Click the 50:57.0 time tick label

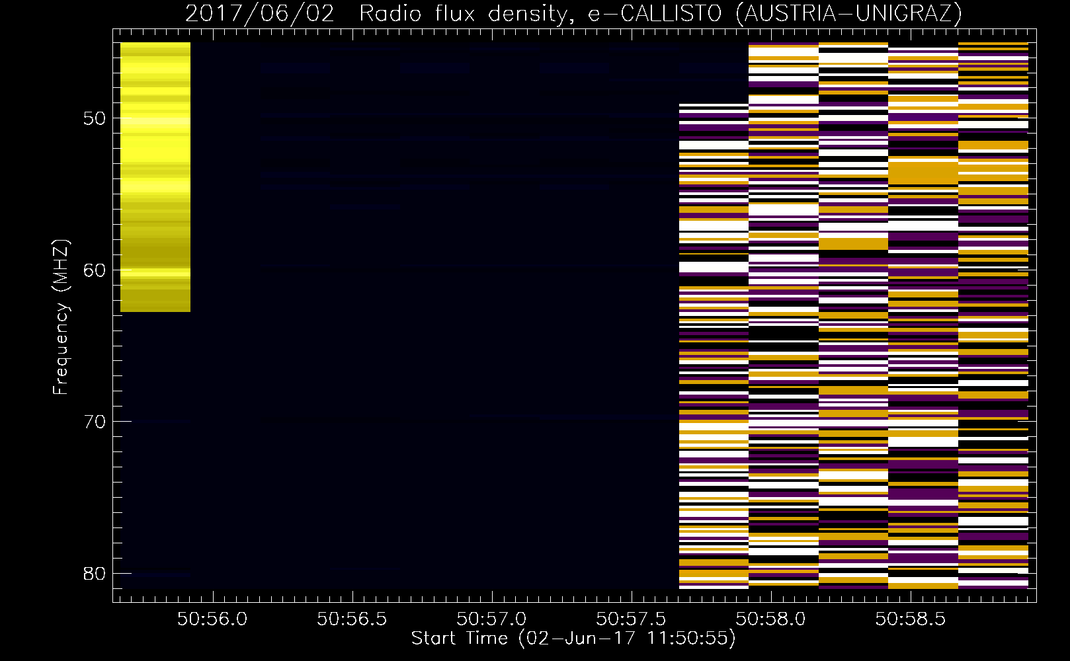tap(491, 619)
